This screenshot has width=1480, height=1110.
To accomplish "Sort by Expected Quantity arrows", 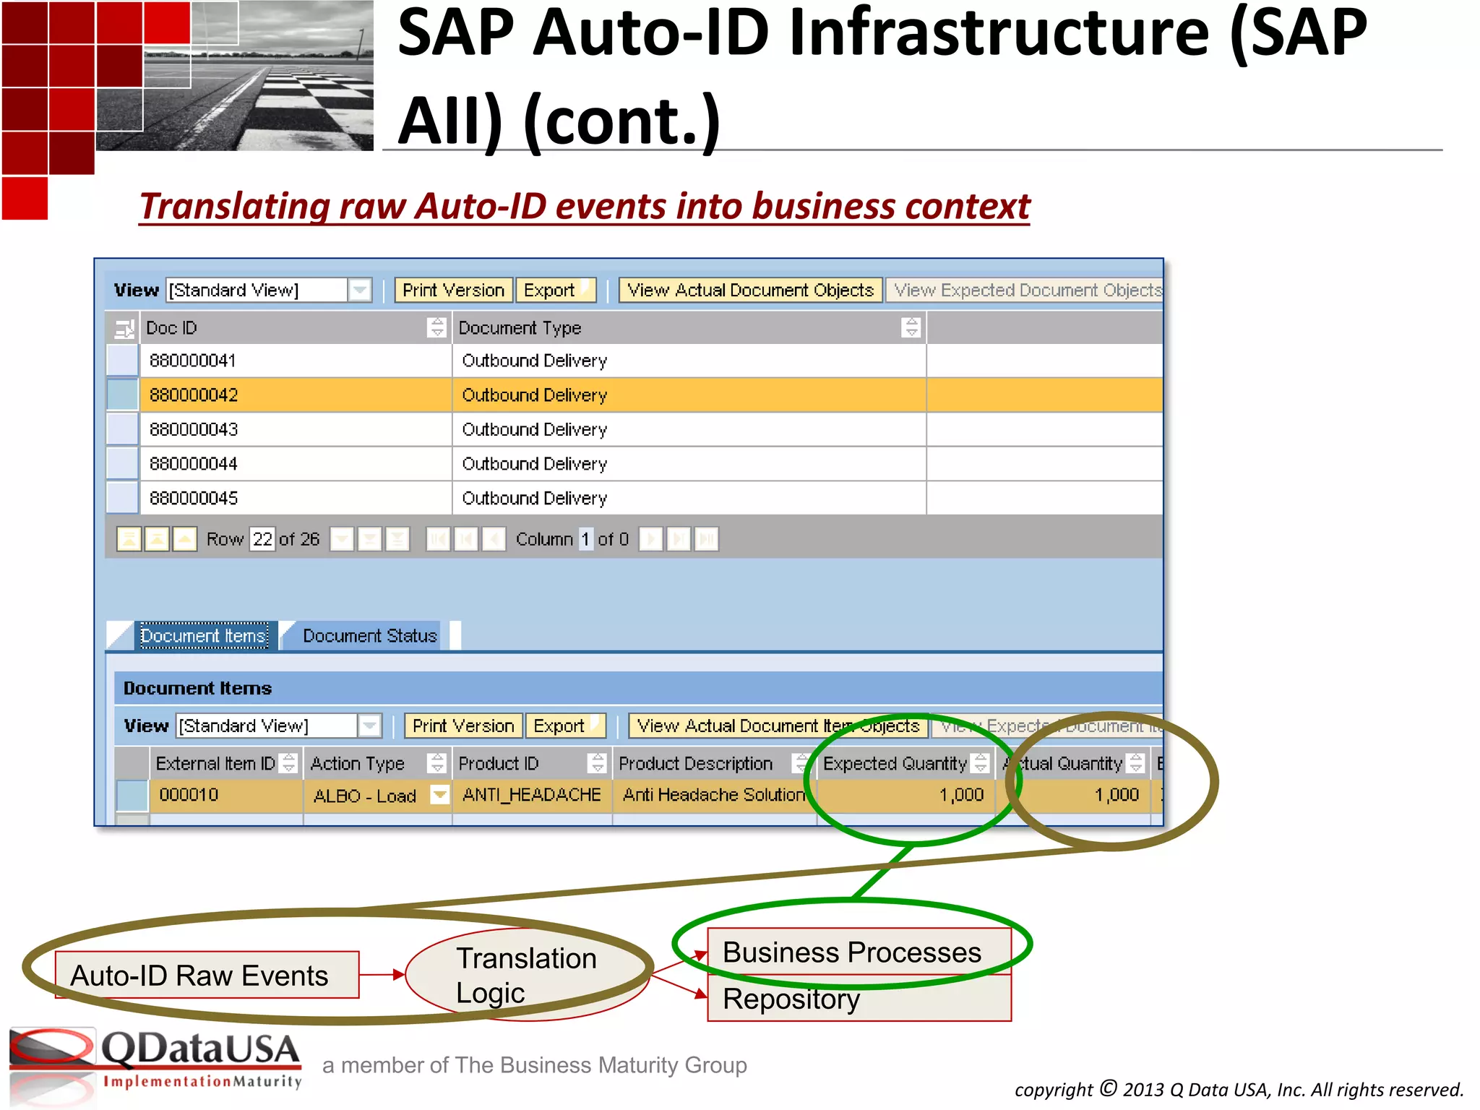I will [981, 763].
